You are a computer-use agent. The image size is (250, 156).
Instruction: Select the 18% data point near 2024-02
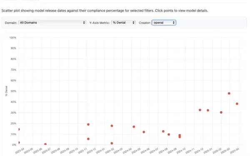coord(112,126)
